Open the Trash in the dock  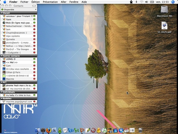pos(140,130)
